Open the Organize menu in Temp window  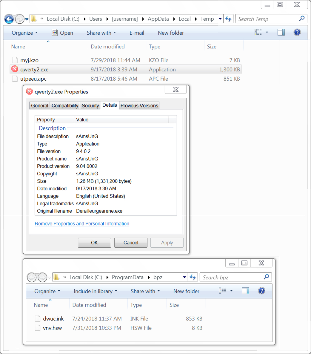tap(24, 33)
